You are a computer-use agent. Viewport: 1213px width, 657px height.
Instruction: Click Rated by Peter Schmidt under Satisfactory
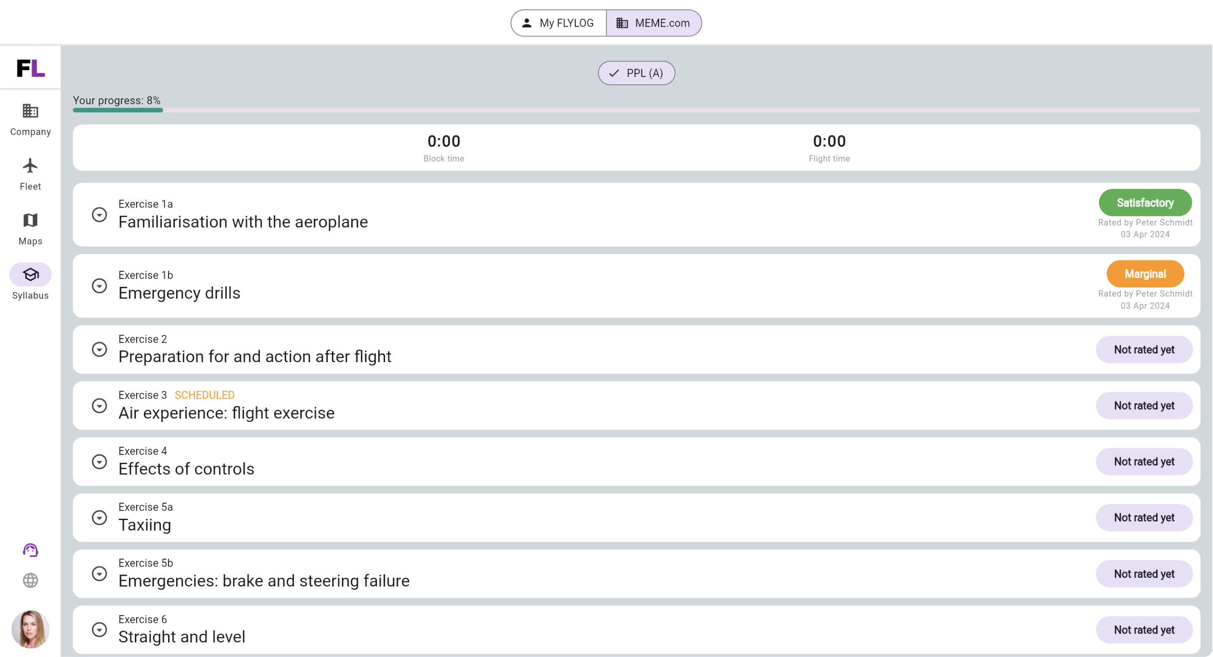coord(1145,223)
